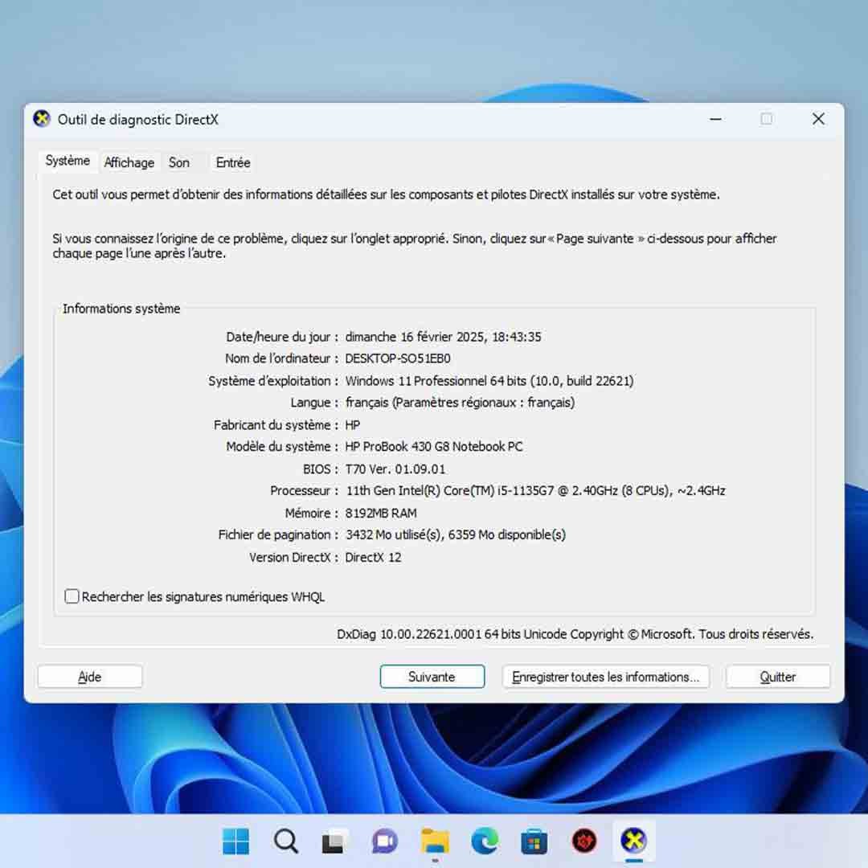The width and height of the screenshot is (868, 868).
Task: Open Task View from the taskbar
Action: pos(334,841)
